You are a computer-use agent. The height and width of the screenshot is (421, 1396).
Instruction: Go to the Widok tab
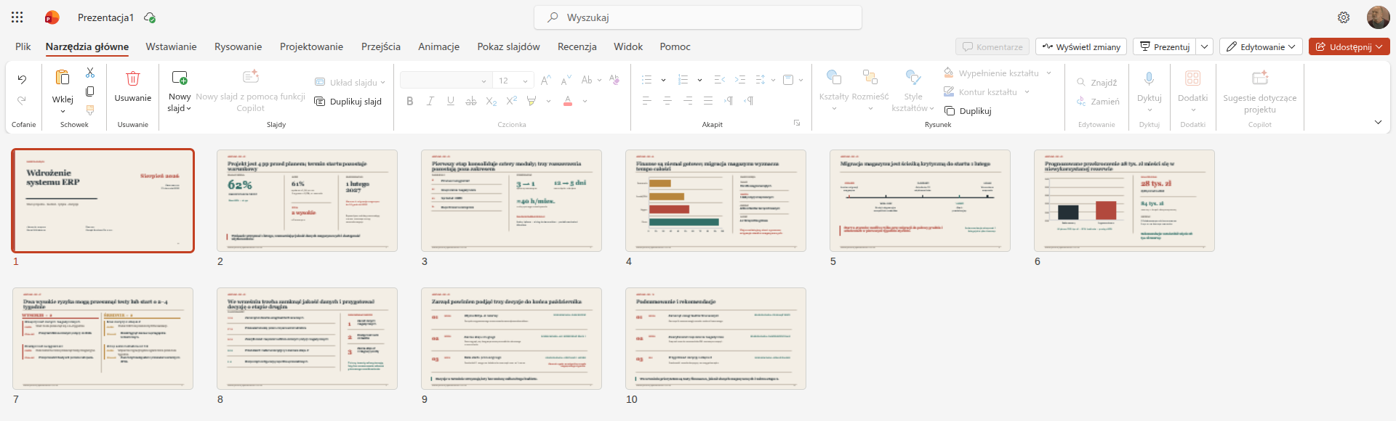[x=628, y=46]
